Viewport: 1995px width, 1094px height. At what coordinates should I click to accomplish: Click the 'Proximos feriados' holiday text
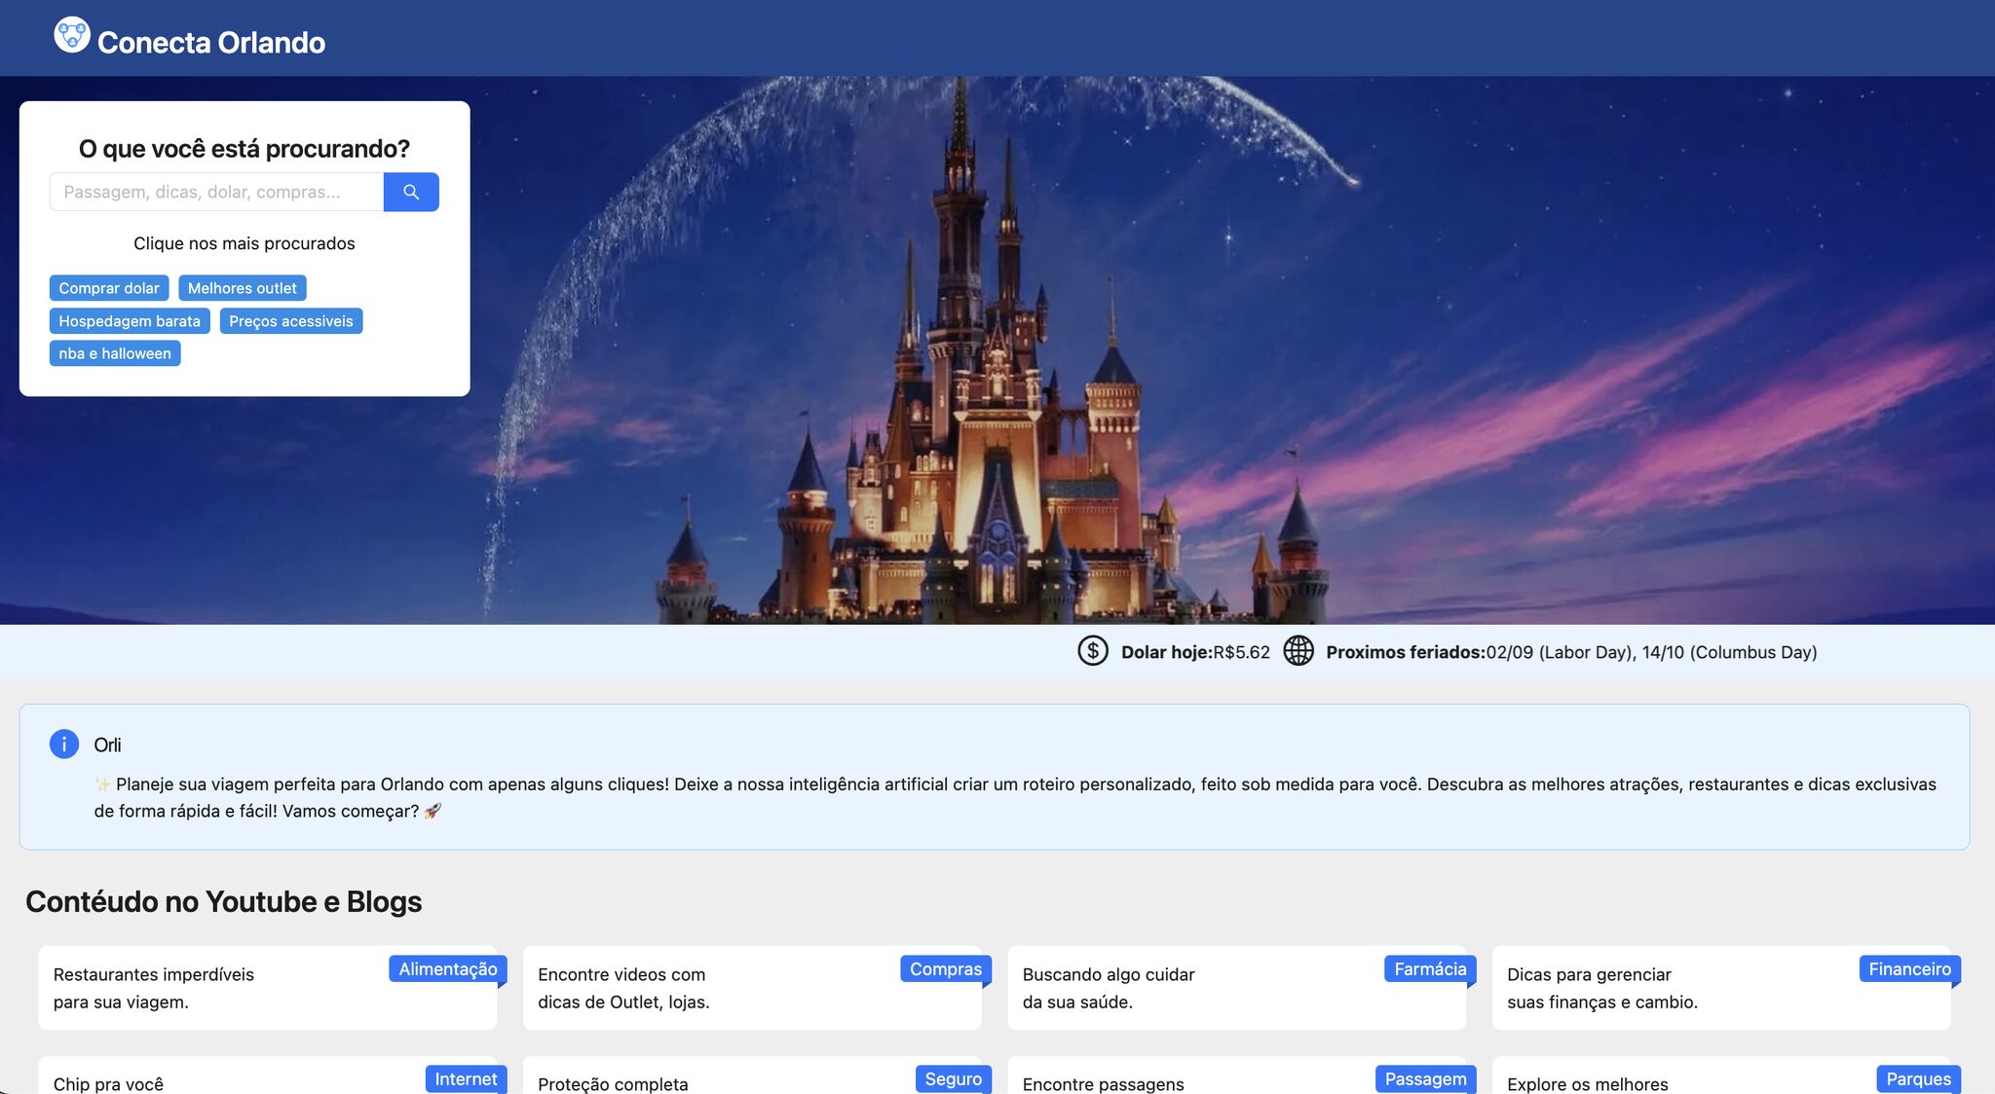[x=1571, y=652]
